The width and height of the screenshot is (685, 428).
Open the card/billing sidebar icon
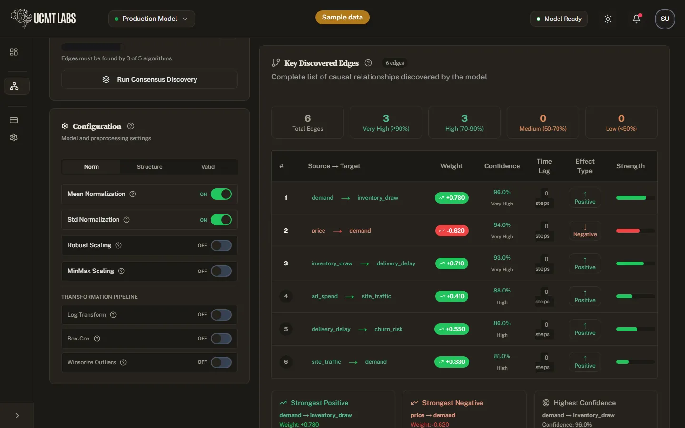(x=14, y=120)
